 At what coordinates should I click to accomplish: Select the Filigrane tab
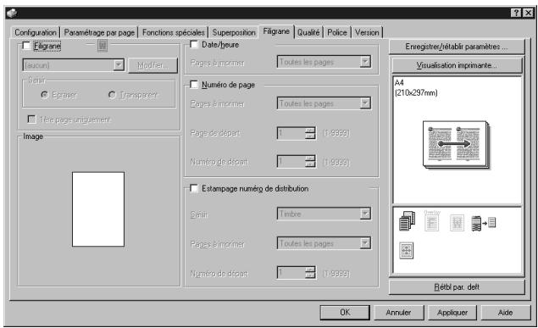click(x=276, y=31)
